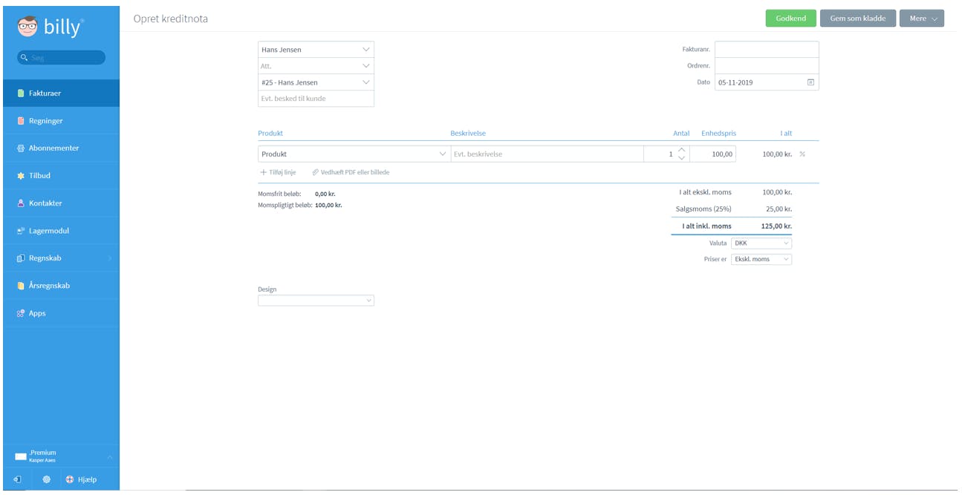Focus the Fakturanr. input field

point(767,49)
